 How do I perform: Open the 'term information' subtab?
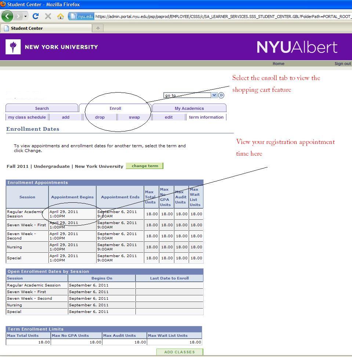pos(206,117)
